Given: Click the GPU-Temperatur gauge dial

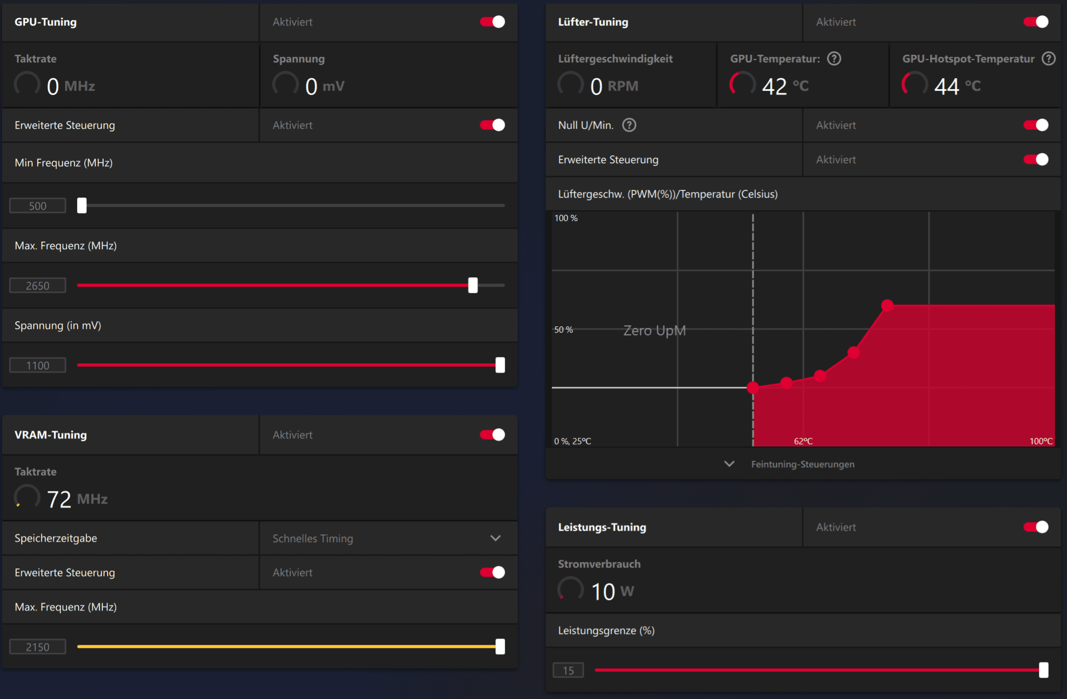Looking at the screenshot, I should [743, 84].
